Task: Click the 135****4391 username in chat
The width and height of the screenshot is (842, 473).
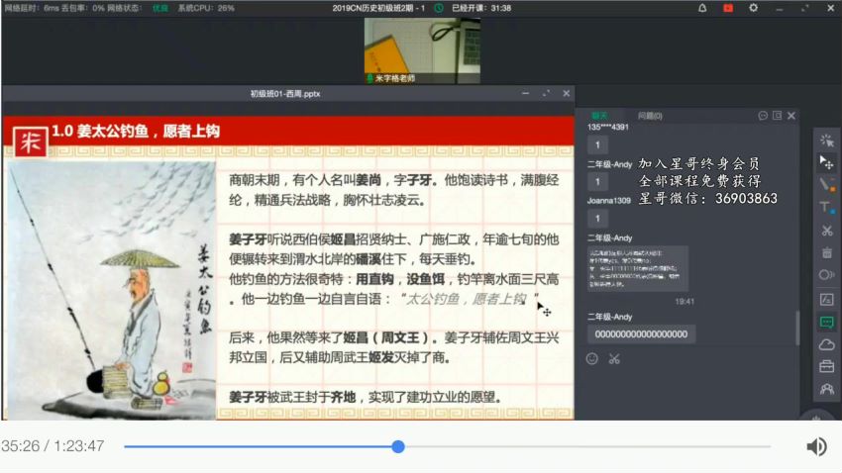Action: click(608, 127)
